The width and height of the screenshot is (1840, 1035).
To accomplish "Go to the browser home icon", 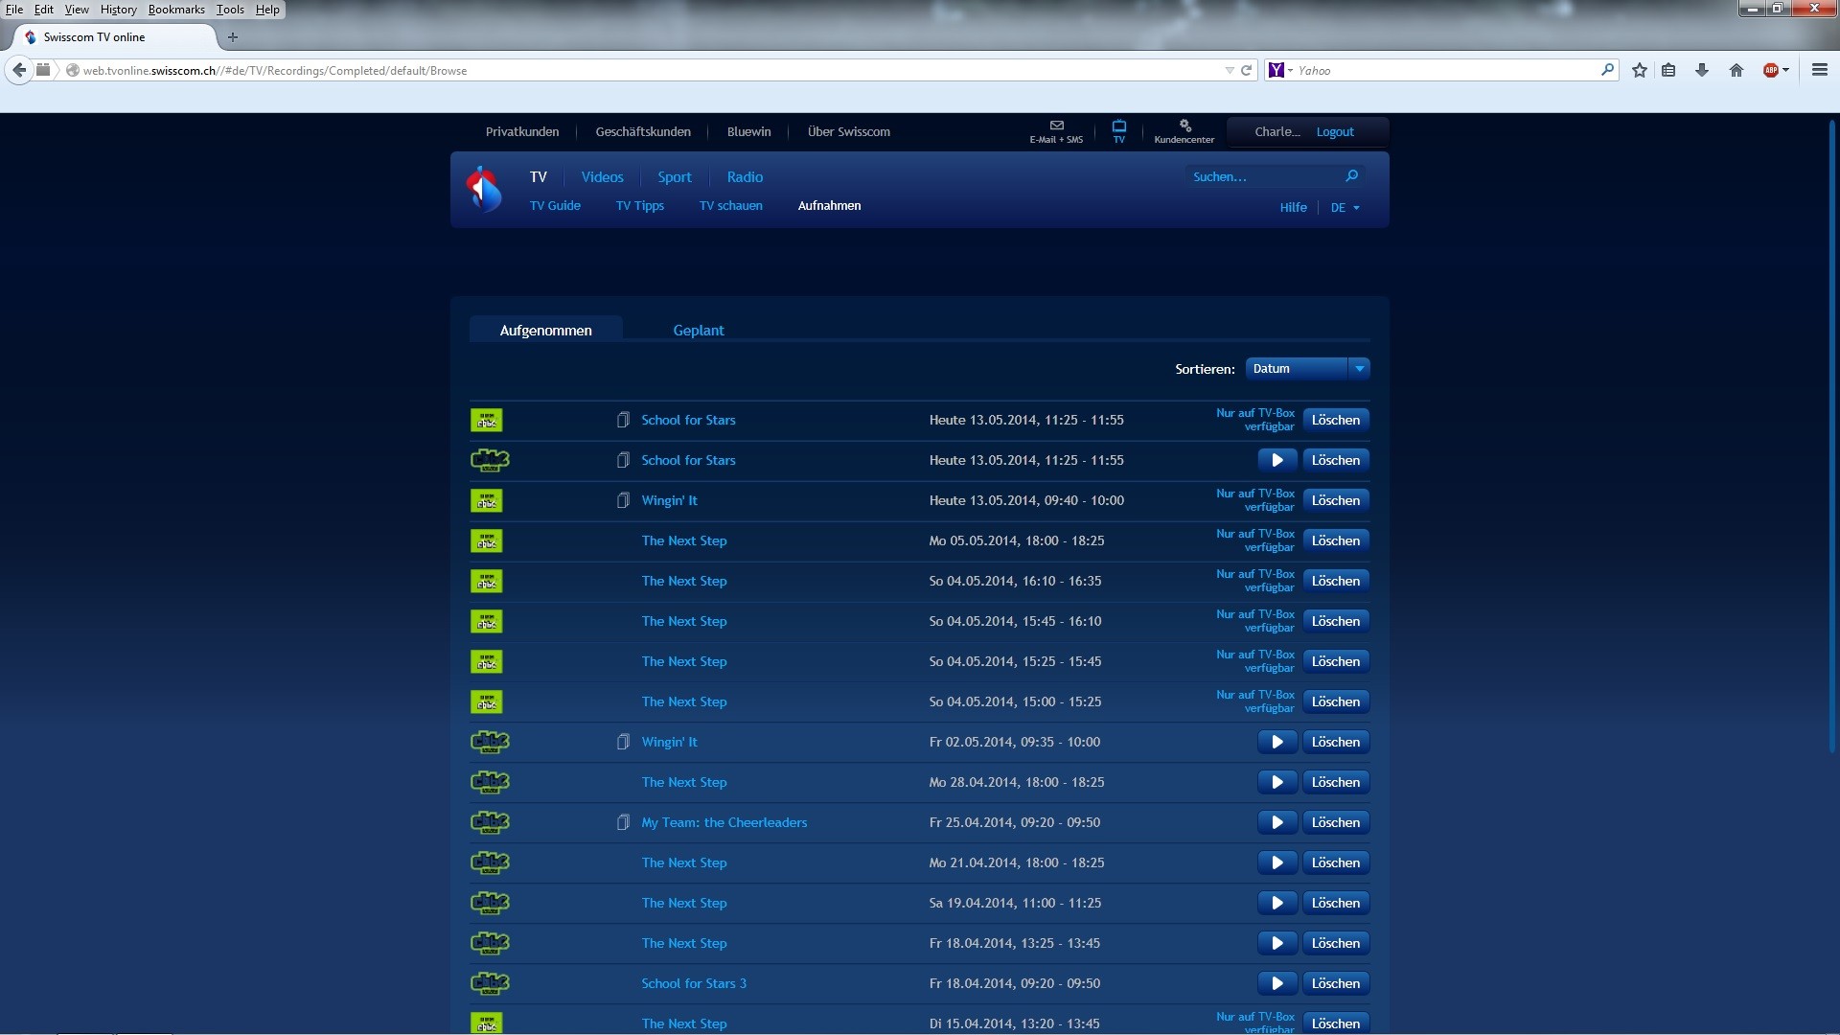I will click(1736, 70).
